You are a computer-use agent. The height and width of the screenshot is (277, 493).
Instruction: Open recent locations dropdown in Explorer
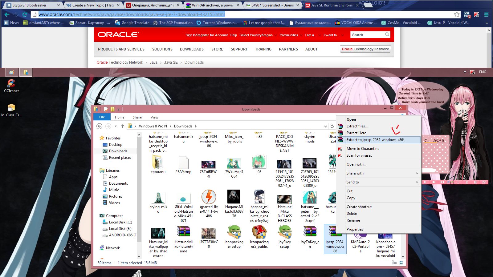(116, 126)
